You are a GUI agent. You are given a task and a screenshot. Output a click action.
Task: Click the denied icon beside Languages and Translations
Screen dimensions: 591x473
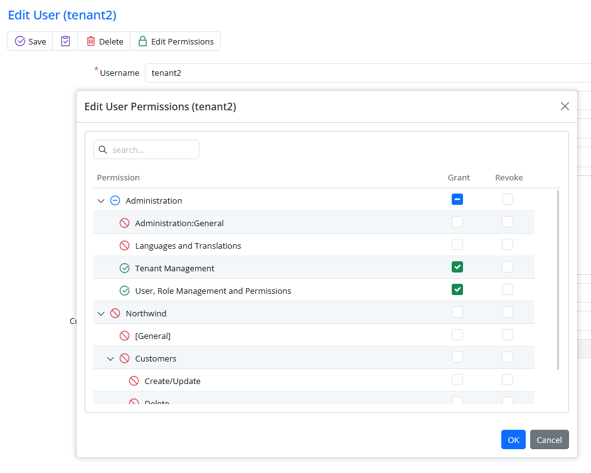124,246
